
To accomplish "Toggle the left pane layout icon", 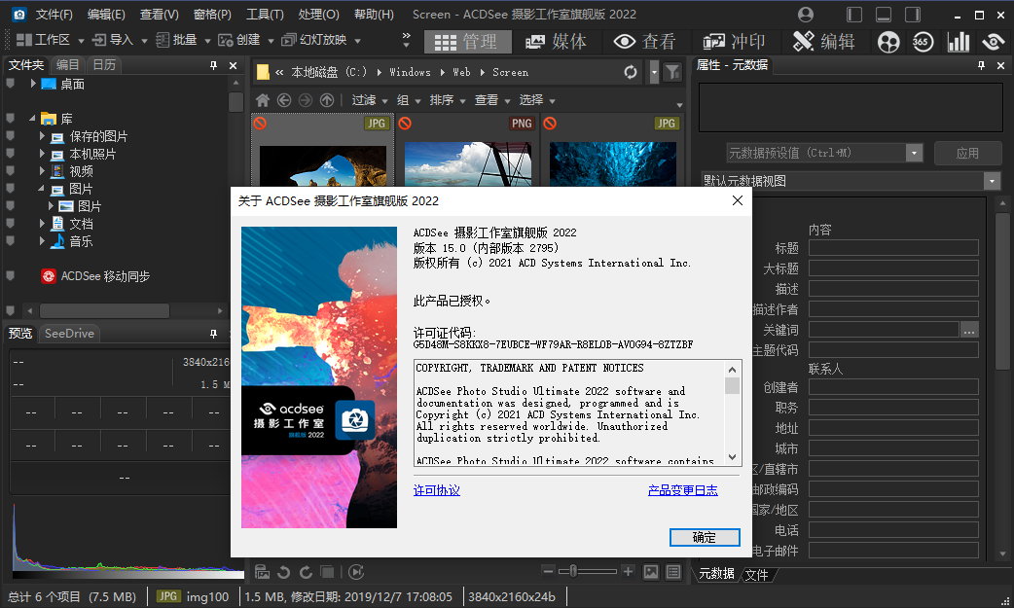I will [854, 15].
